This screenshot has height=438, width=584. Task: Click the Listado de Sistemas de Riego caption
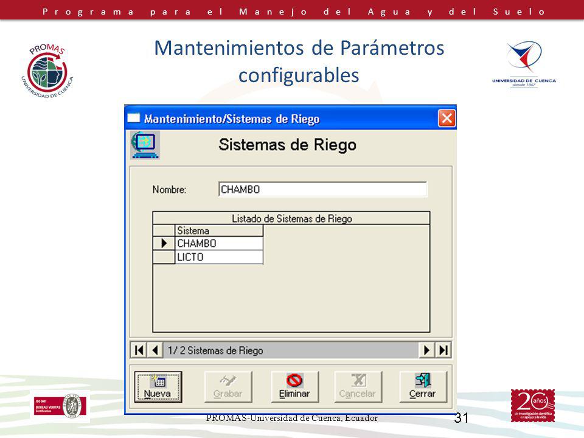pos(291,218)
